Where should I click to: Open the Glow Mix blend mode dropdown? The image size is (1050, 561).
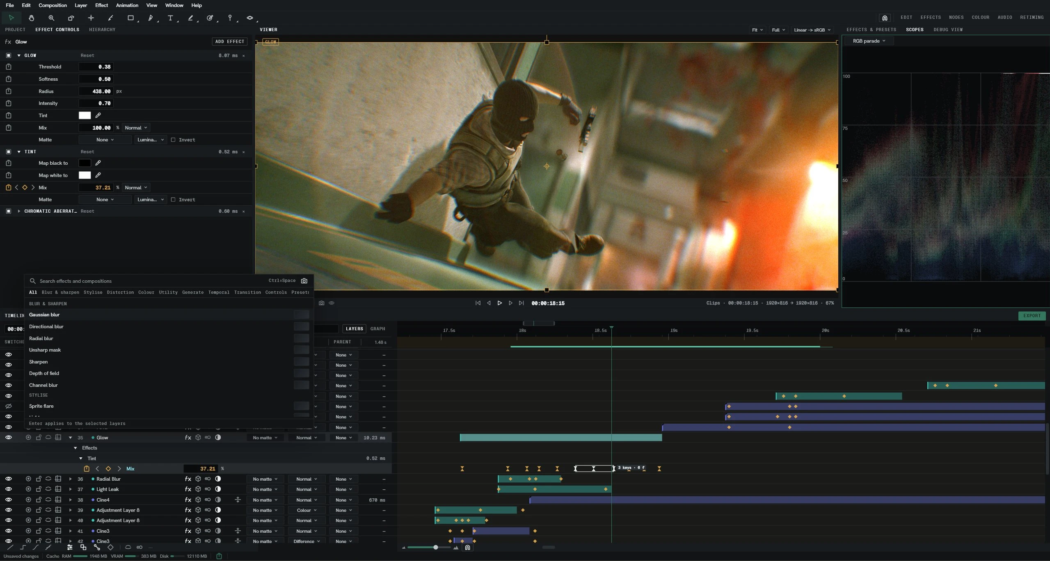[x=136, y=127]
